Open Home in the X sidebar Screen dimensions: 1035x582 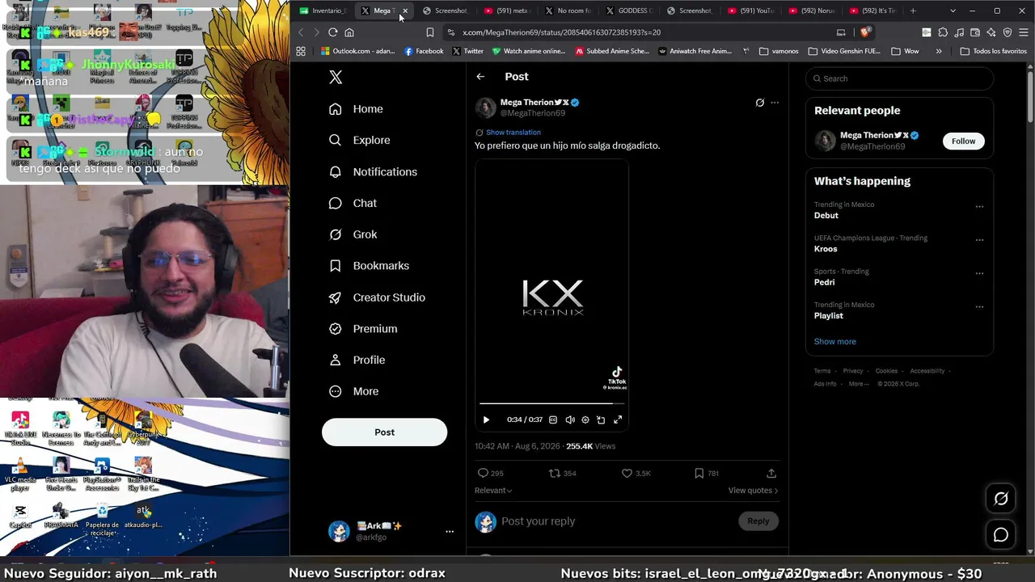pos(356,109)
